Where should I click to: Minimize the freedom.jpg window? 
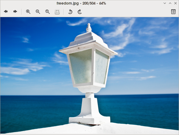pyautogui.click(x=165, y=3)
